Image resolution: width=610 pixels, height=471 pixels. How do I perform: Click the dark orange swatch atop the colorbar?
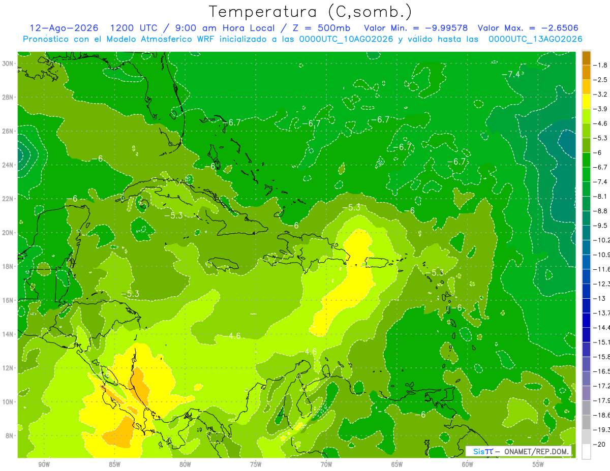586,57
